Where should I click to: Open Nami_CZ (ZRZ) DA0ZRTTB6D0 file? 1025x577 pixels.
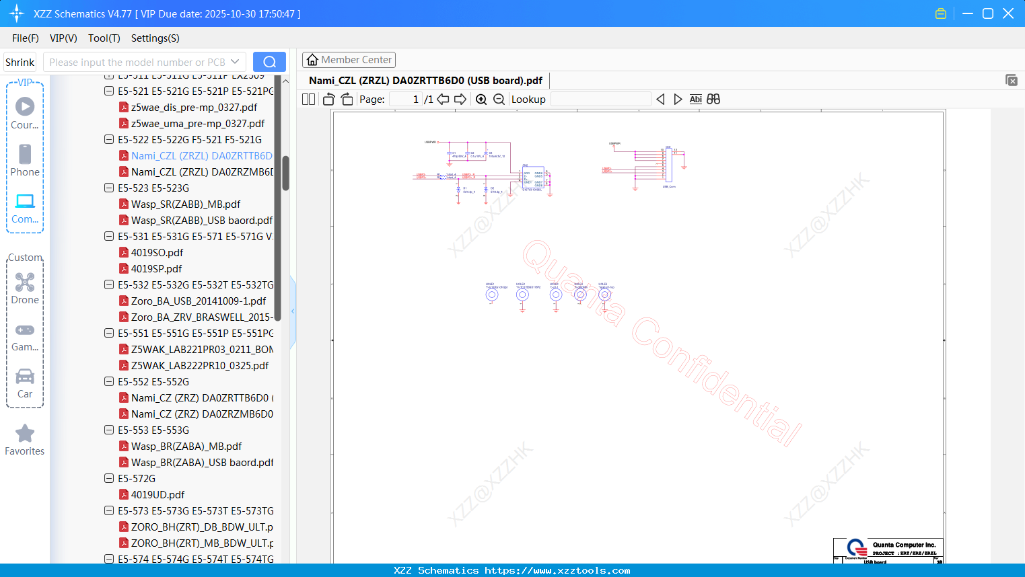[x=202, y=397]
